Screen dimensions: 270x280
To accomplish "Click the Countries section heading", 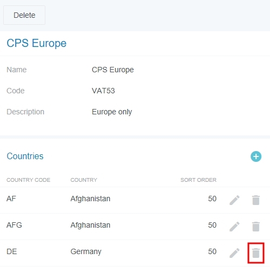I will pyautogui.click(x=25, y=156).
